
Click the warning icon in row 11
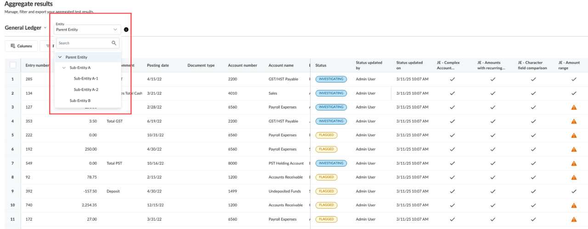pos(573,219)
